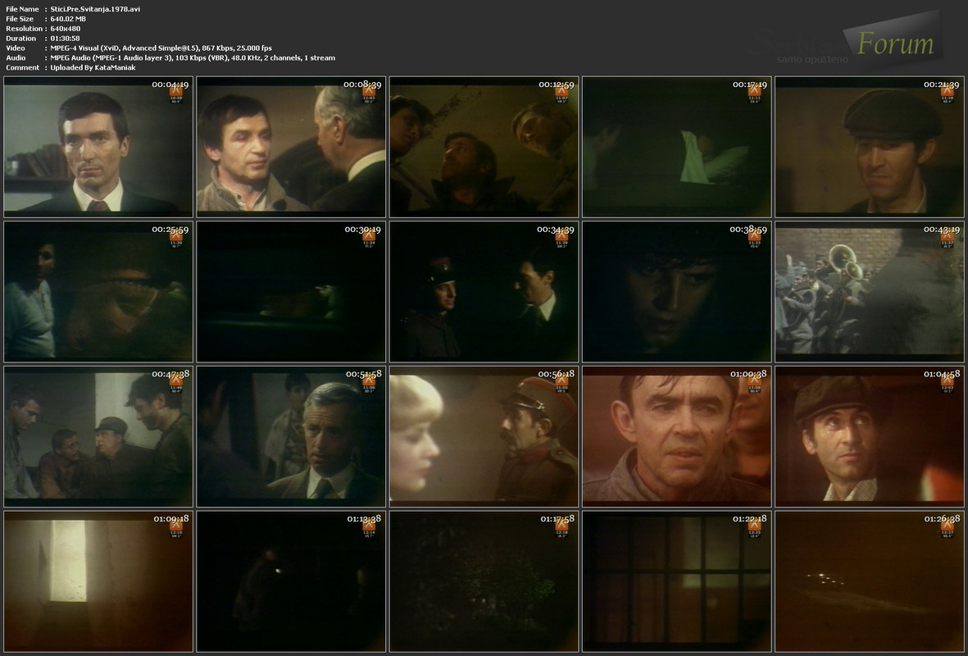968x656 pixels.
Task: Select the thumbnail stamped 01:26:38
Action: pyautogui.click(x=869, y=581)
